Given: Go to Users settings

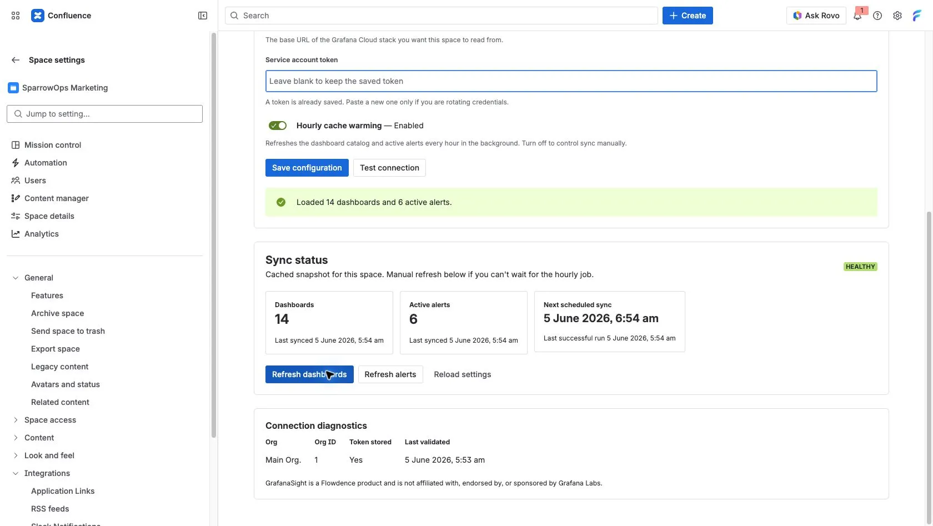Looking at the screenshot, I should [35, 181].
